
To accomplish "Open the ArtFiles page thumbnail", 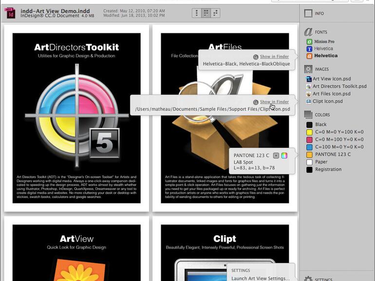I will click(225, 118).
